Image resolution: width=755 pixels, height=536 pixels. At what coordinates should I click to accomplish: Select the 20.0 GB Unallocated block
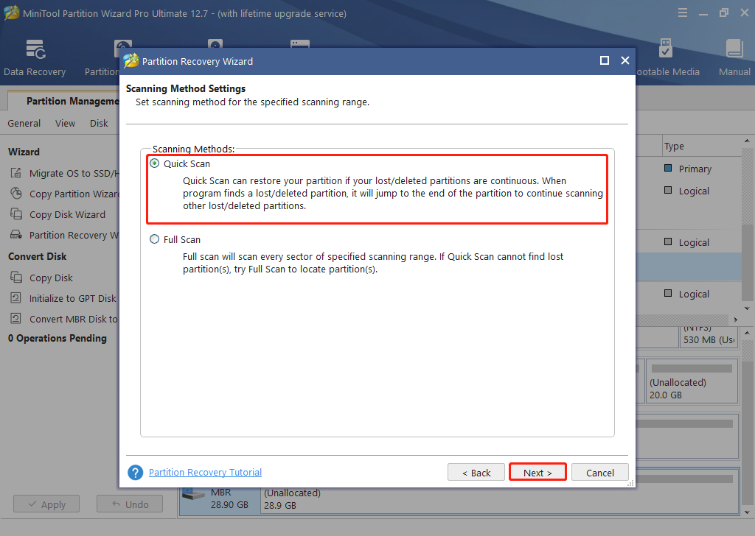[x=692, y=381]
